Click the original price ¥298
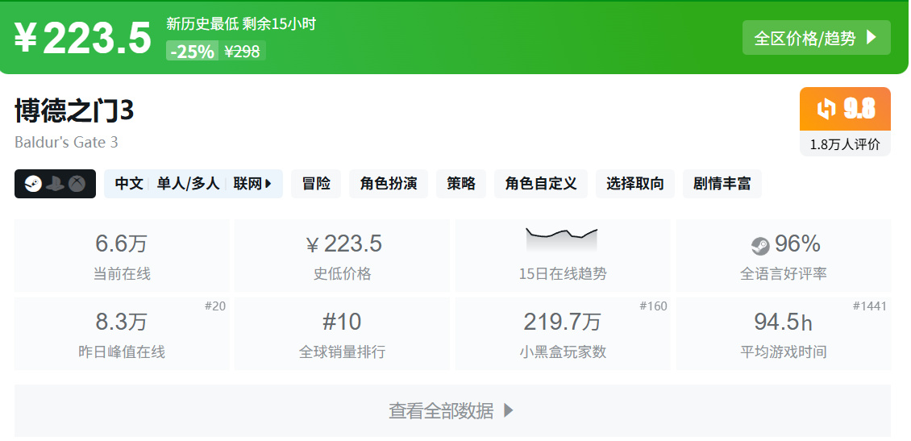 click(243, 51)
